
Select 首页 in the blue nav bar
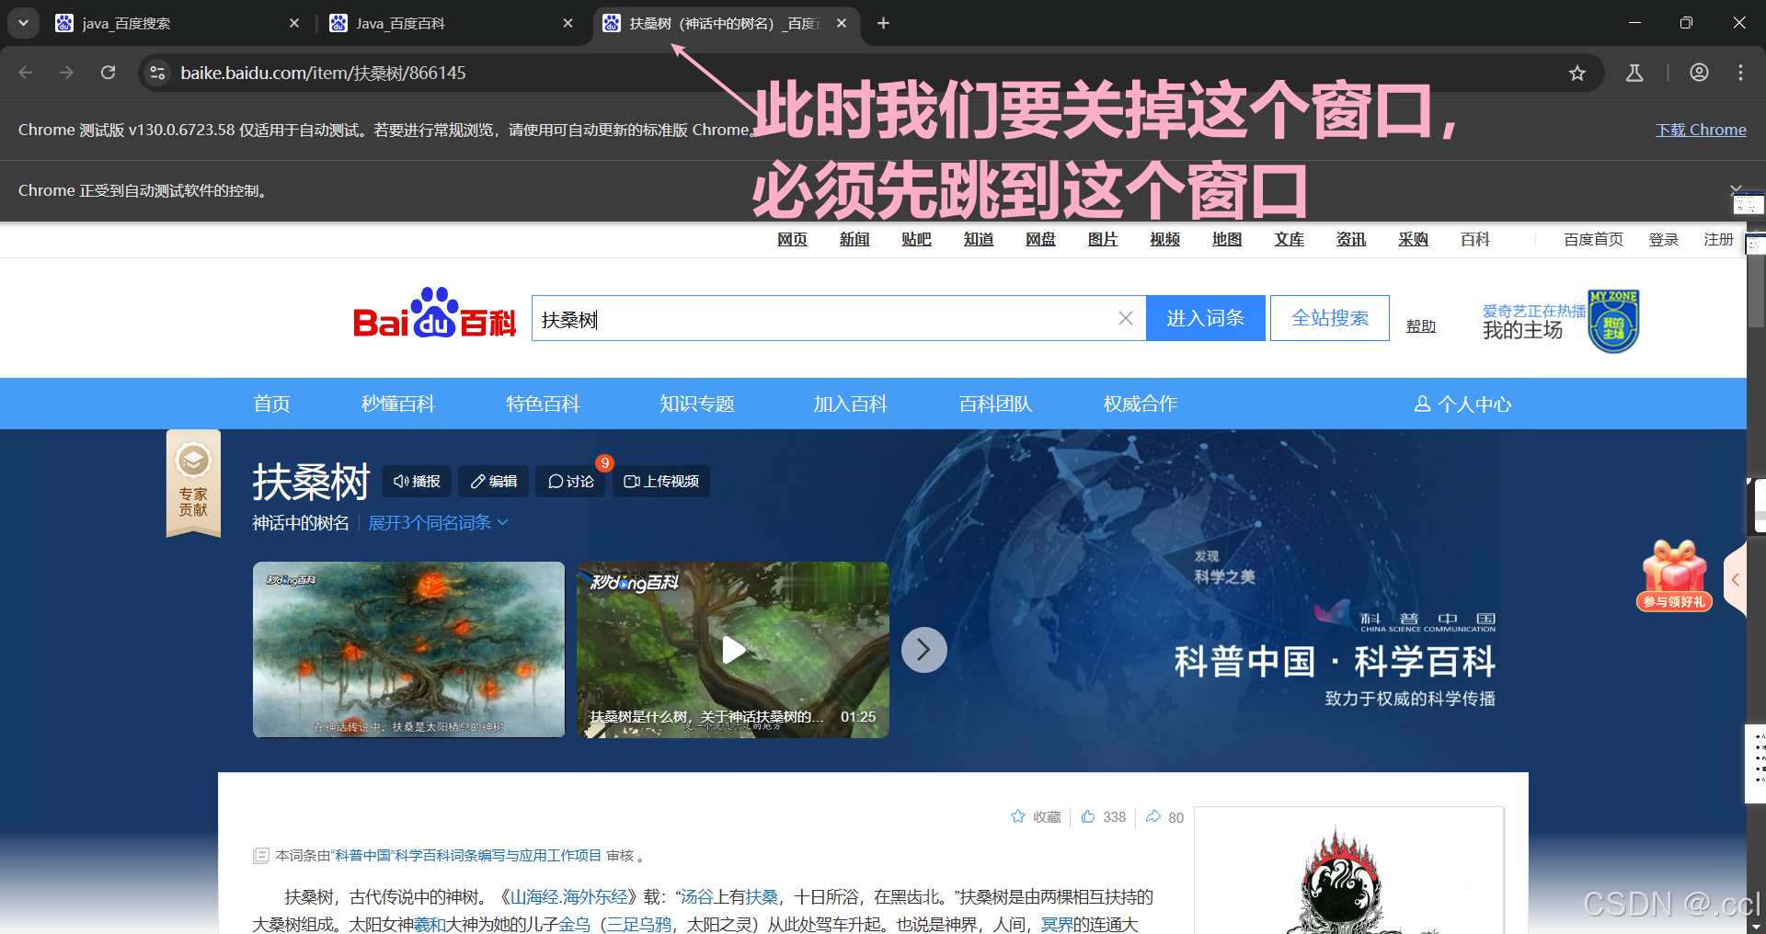click(x=271, y=404)
